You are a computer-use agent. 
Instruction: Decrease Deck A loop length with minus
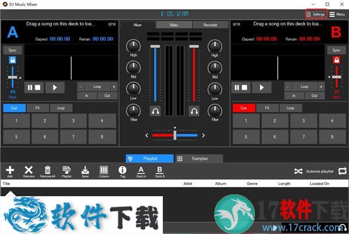pyautogui.click(x=81, y=87)
